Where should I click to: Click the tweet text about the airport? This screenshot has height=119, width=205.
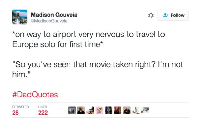(89, 39)
